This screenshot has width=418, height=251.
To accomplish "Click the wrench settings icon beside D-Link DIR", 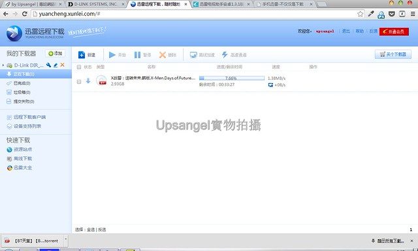I will tap(48, 65).
